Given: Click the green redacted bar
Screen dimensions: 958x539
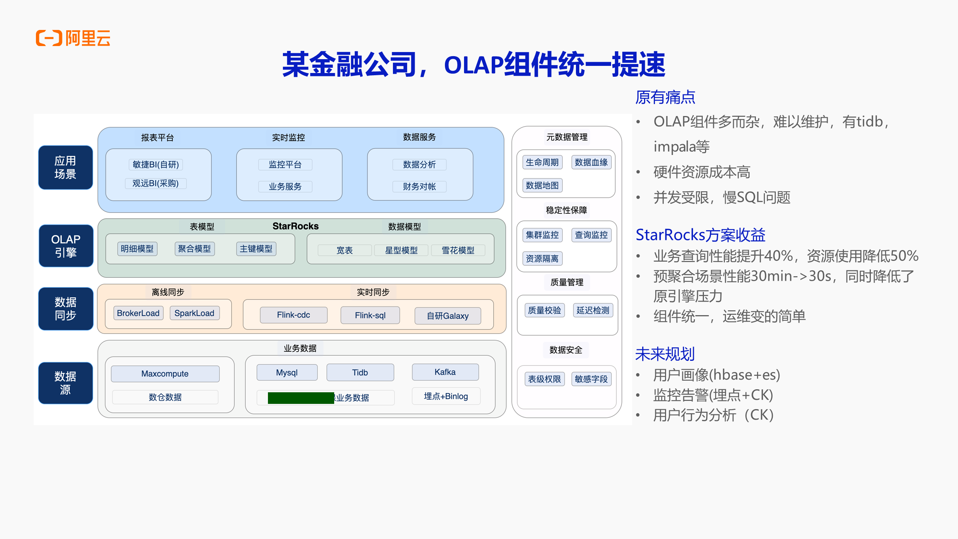Looking at the screenshot, I should [300, 398].
